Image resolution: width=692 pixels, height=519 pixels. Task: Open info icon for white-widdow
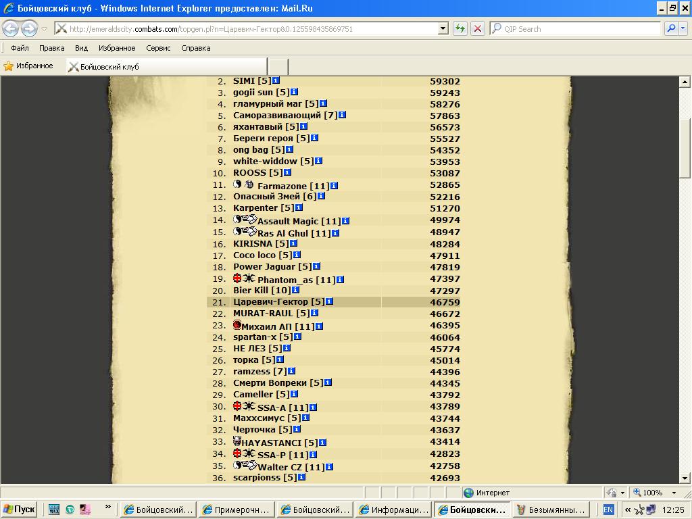[x=318, y=161]
